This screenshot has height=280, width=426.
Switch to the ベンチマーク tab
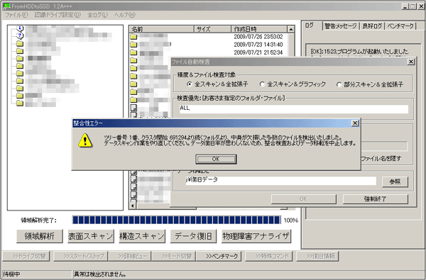point(400,26)
